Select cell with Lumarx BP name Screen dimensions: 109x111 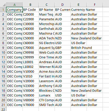pos(46,95)
